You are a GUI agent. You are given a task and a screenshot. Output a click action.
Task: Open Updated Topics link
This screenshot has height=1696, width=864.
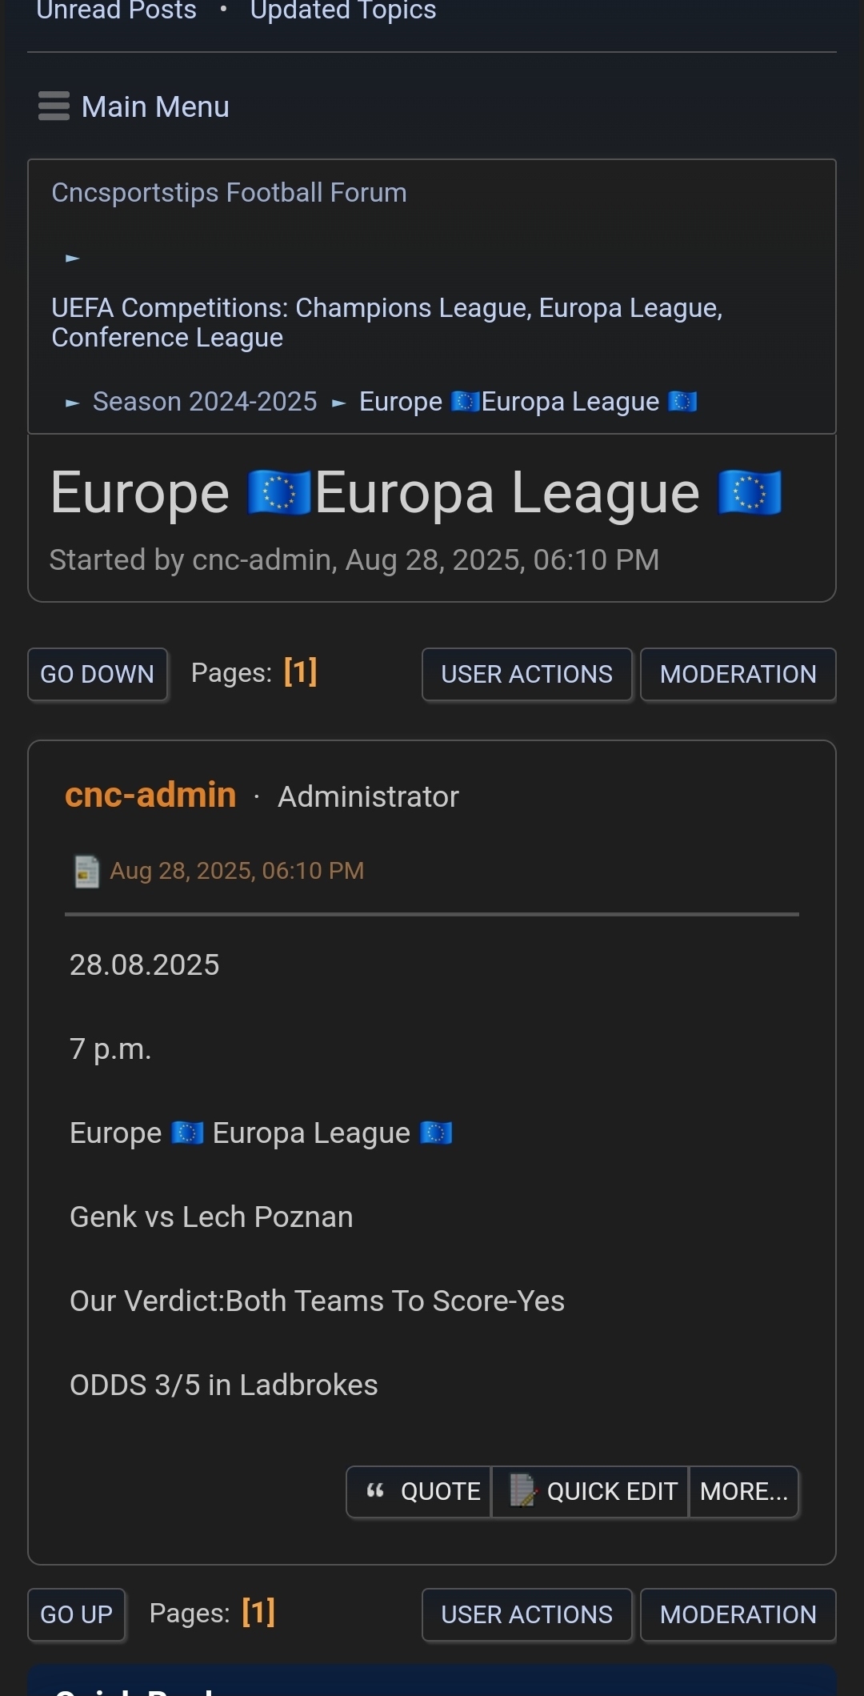343,10
